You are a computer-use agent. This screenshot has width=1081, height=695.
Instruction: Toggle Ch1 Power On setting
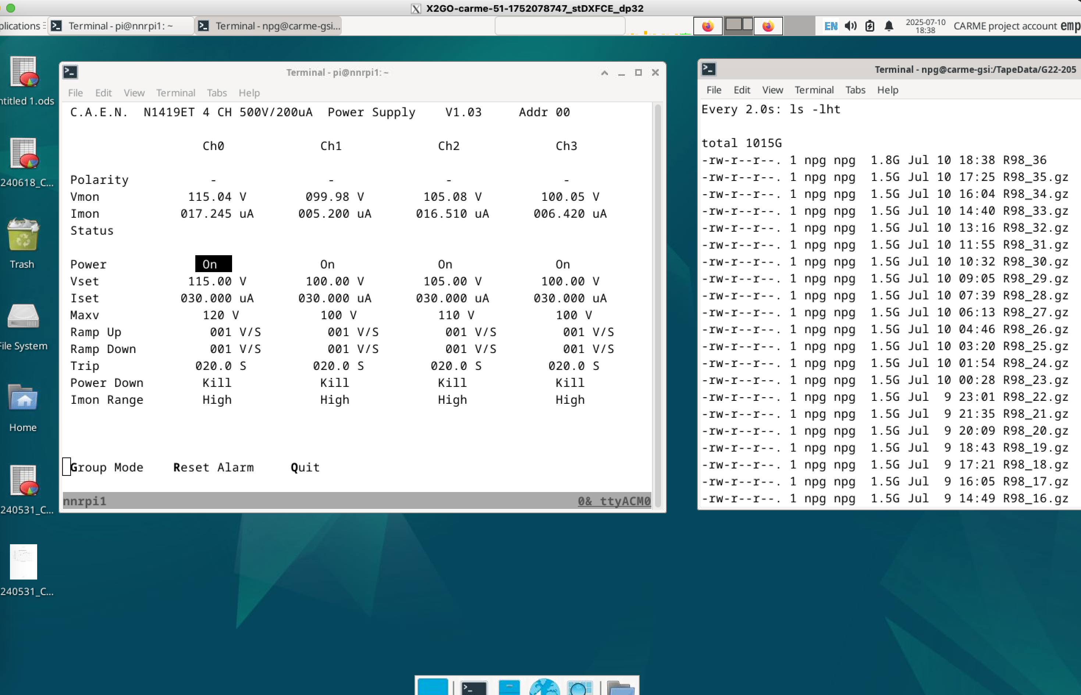click(x=327, y=264)
